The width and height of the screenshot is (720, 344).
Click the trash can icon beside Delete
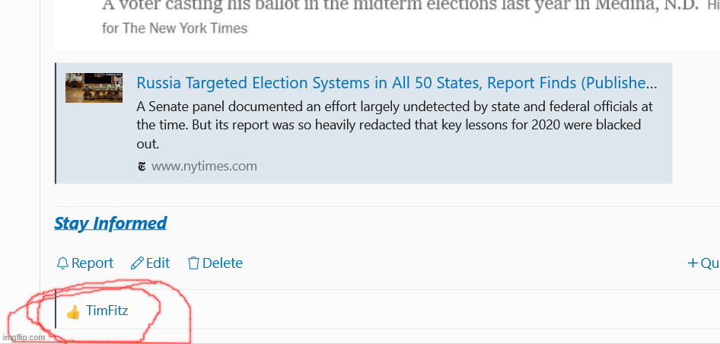coord(193,263)
